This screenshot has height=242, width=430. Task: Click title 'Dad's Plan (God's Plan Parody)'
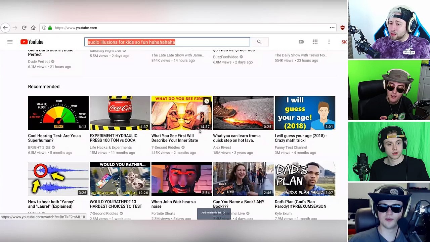(x=301, y=204)
